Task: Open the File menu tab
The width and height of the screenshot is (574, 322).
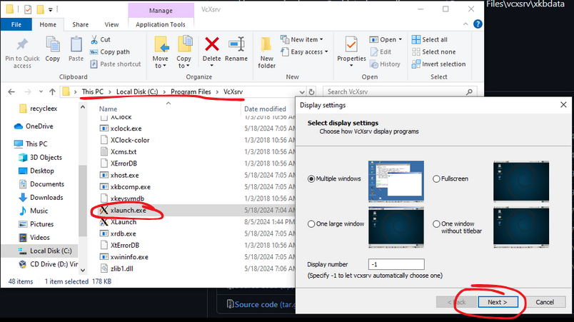Action: click(x=16, y=24)
